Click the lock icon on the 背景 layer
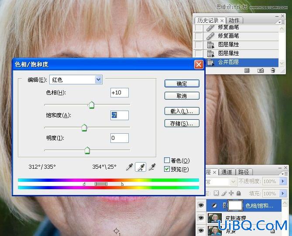292x236 pixels. pos(273,231)
